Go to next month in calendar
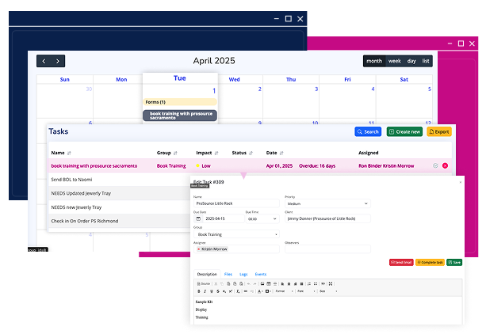486x334 pixels. pyautogui.click(x=58, y=61)
